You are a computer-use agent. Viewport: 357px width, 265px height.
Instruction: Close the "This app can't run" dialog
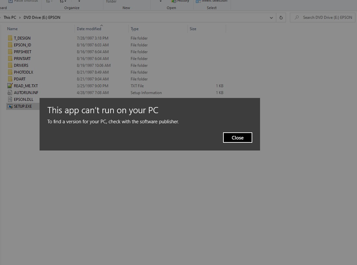[x=237, y=138]
